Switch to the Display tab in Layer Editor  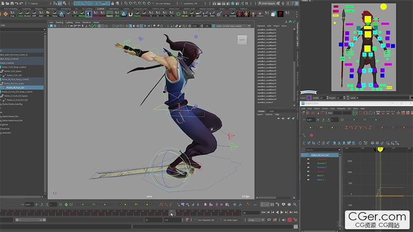coord(261,111)
